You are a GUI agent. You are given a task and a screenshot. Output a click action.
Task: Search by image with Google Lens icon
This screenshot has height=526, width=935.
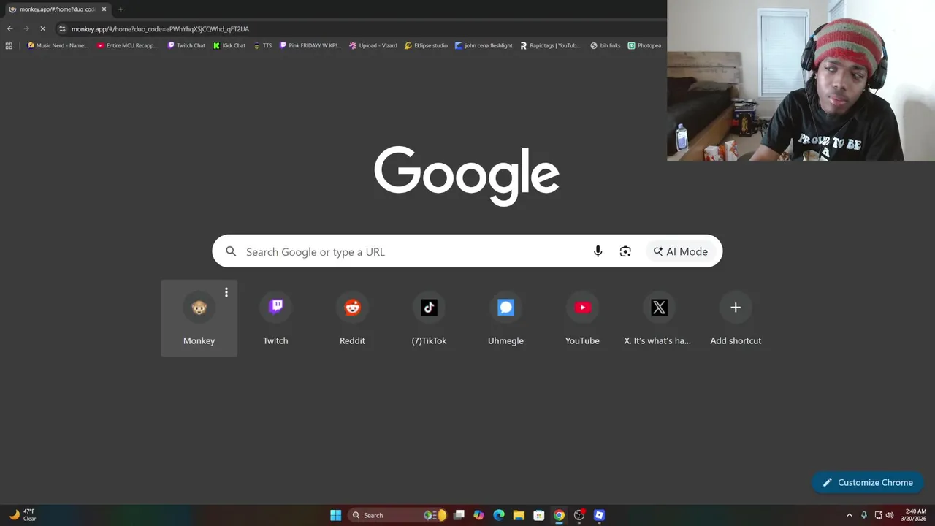click(x=625, y=251)
